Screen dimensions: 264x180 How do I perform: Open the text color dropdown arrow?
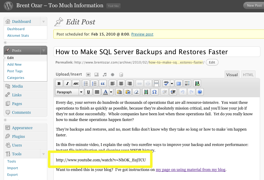(x=111, y=92)
